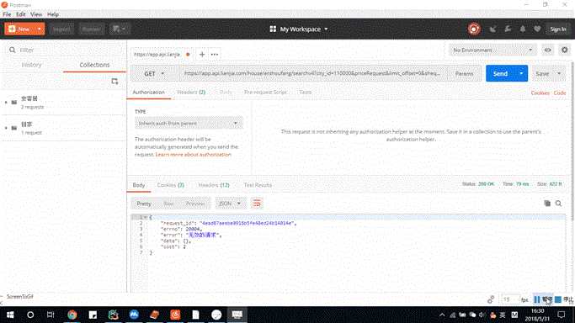
Task: Click the Import button
Action: 61,29
